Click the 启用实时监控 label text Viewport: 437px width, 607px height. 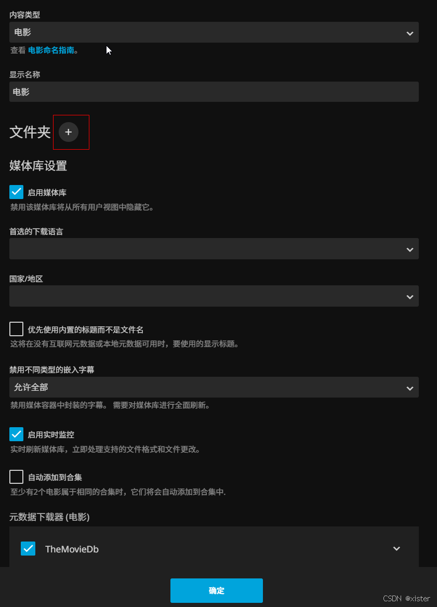tap(51, 435)
